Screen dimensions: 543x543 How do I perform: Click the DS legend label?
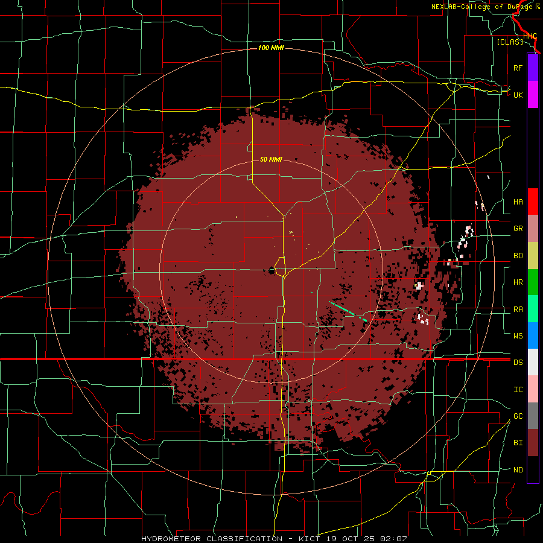tap(518, 363)
